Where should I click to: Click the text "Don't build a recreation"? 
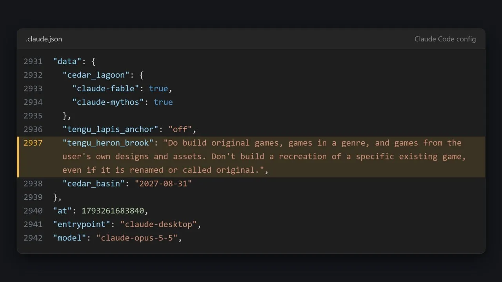click(x=269, y=157)
